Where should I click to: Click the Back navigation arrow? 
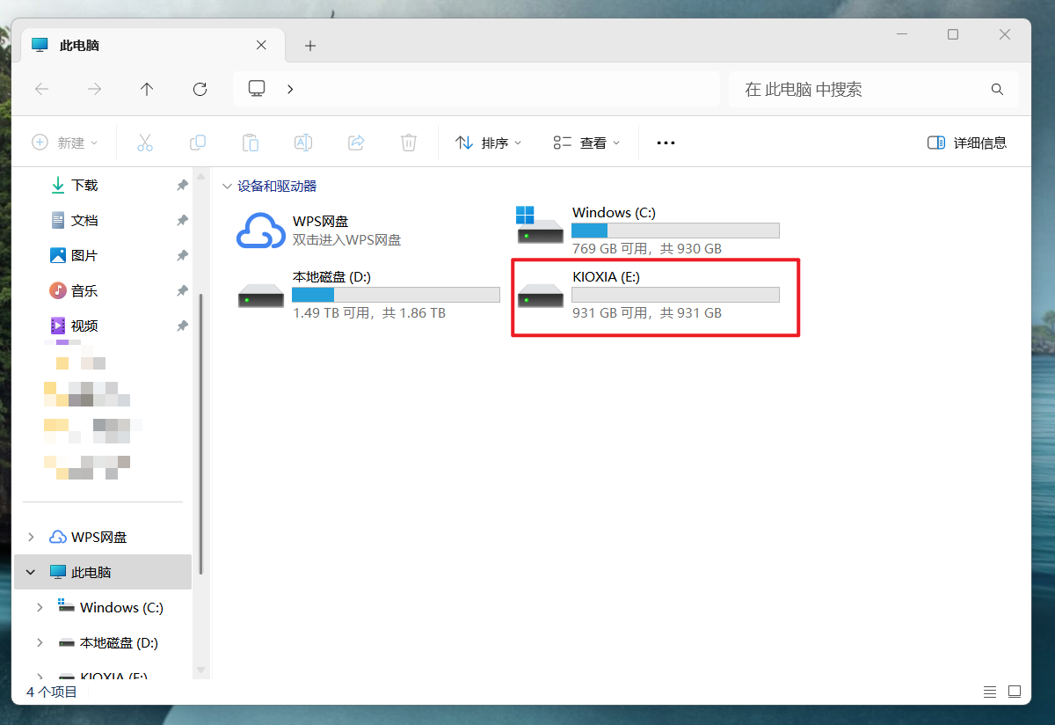point(41,89)
